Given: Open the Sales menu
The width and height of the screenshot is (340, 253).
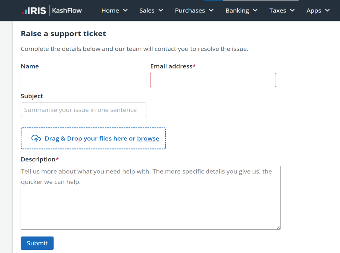Looking at the screenshot, I should 147,11.
